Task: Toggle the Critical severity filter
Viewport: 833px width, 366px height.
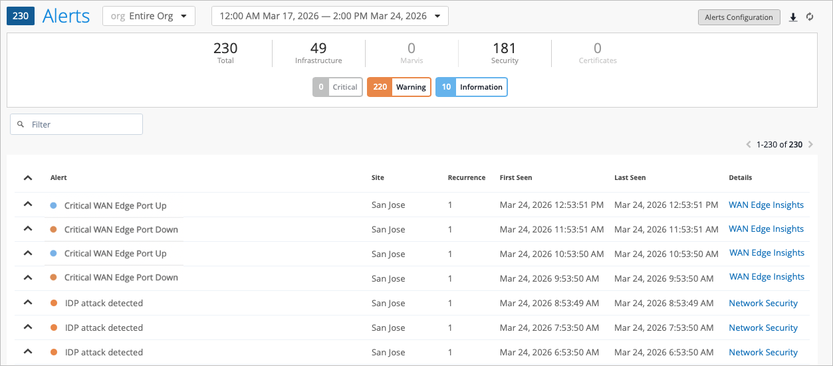Action: (338, 87)
